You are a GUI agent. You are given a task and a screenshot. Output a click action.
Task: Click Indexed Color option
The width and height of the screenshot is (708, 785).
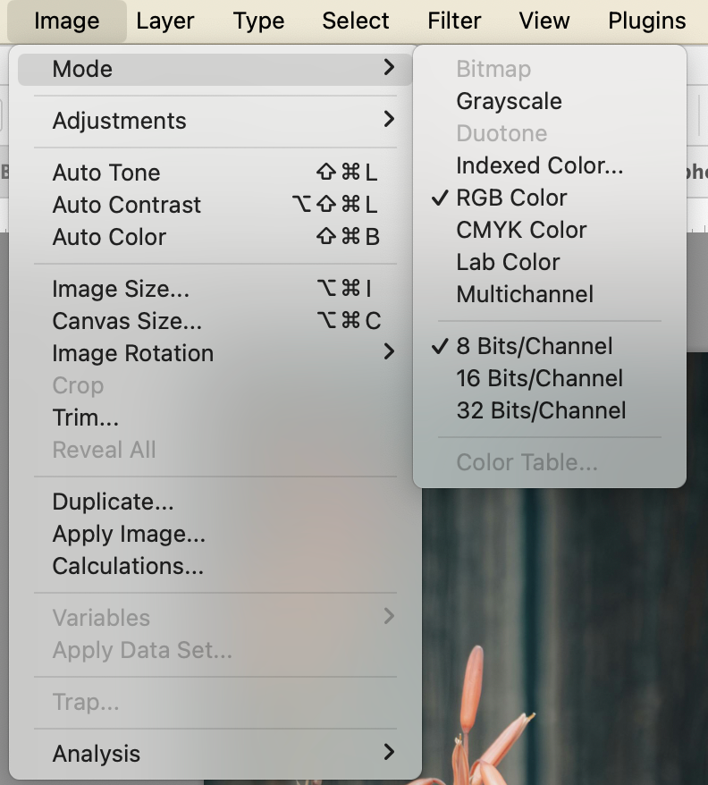tap(539, 165)
